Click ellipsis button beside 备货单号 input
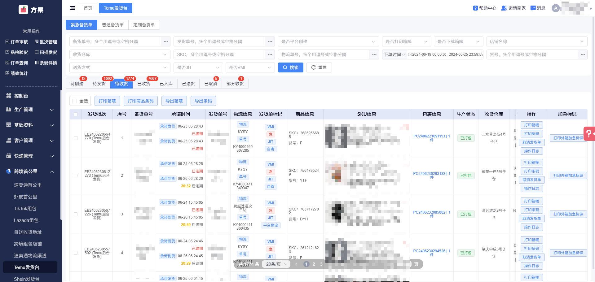 (x=166, y=41)
